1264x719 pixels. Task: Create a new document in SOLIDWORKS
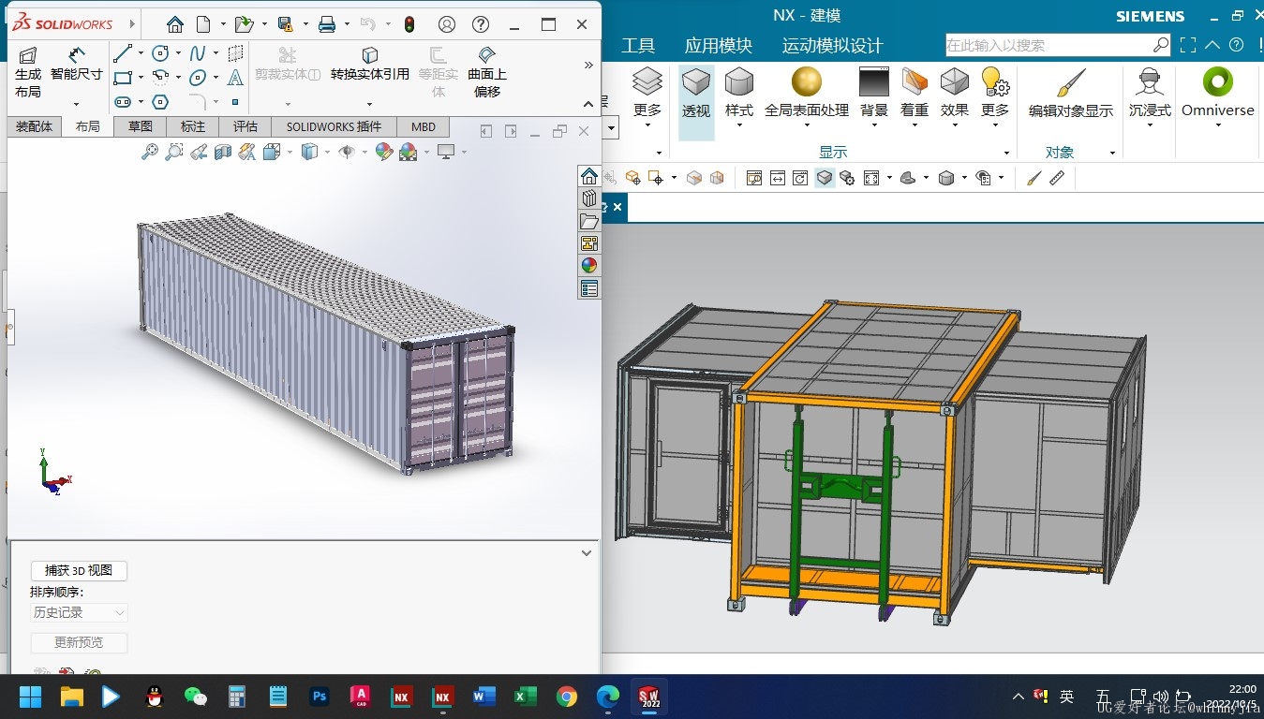tap(203, 24)
